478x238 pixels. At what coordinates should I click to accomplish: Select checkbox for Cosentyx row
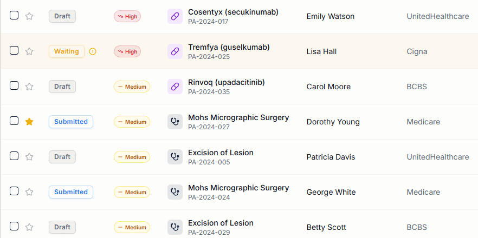coord(14,16)
